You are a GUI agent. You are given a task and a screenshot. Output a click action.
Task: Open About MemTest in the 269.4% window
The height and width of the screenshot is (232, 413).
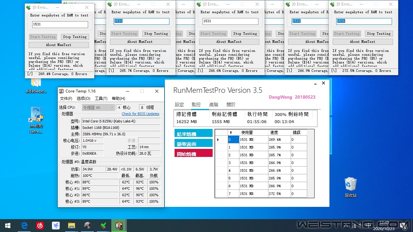(59, 45)
